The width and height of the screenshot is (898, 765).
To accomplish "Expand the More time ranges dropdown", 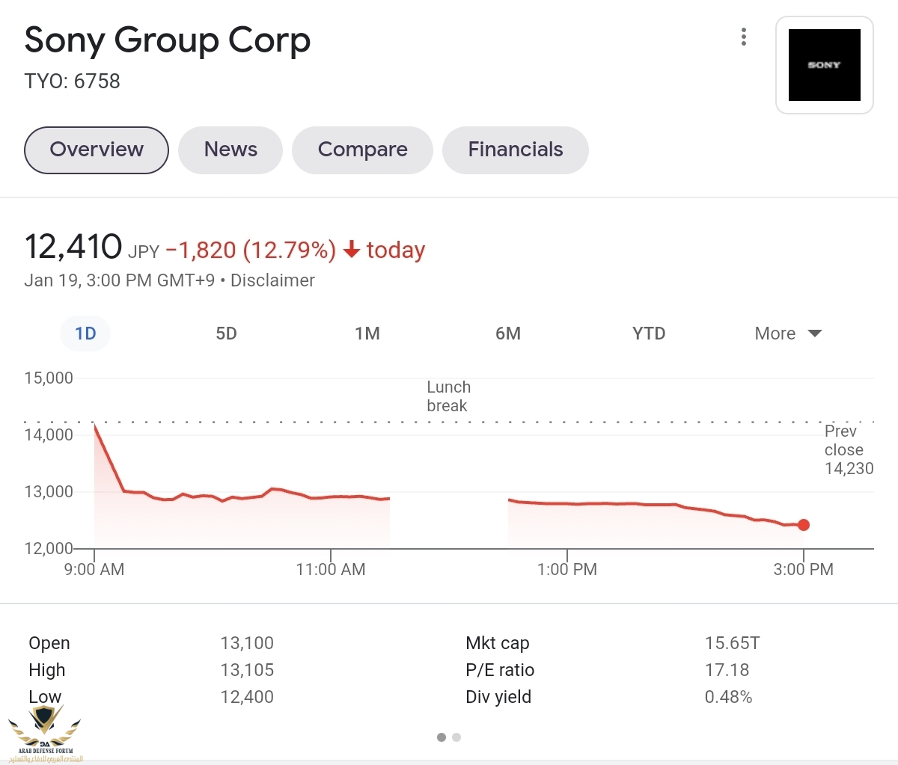I will pyautogui.click(x=788, y=334).
